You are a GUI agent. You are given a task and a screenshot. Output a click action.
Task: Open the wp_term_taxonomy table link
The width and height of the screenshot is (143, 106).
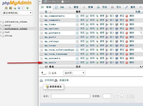click(x=56, y=54)
